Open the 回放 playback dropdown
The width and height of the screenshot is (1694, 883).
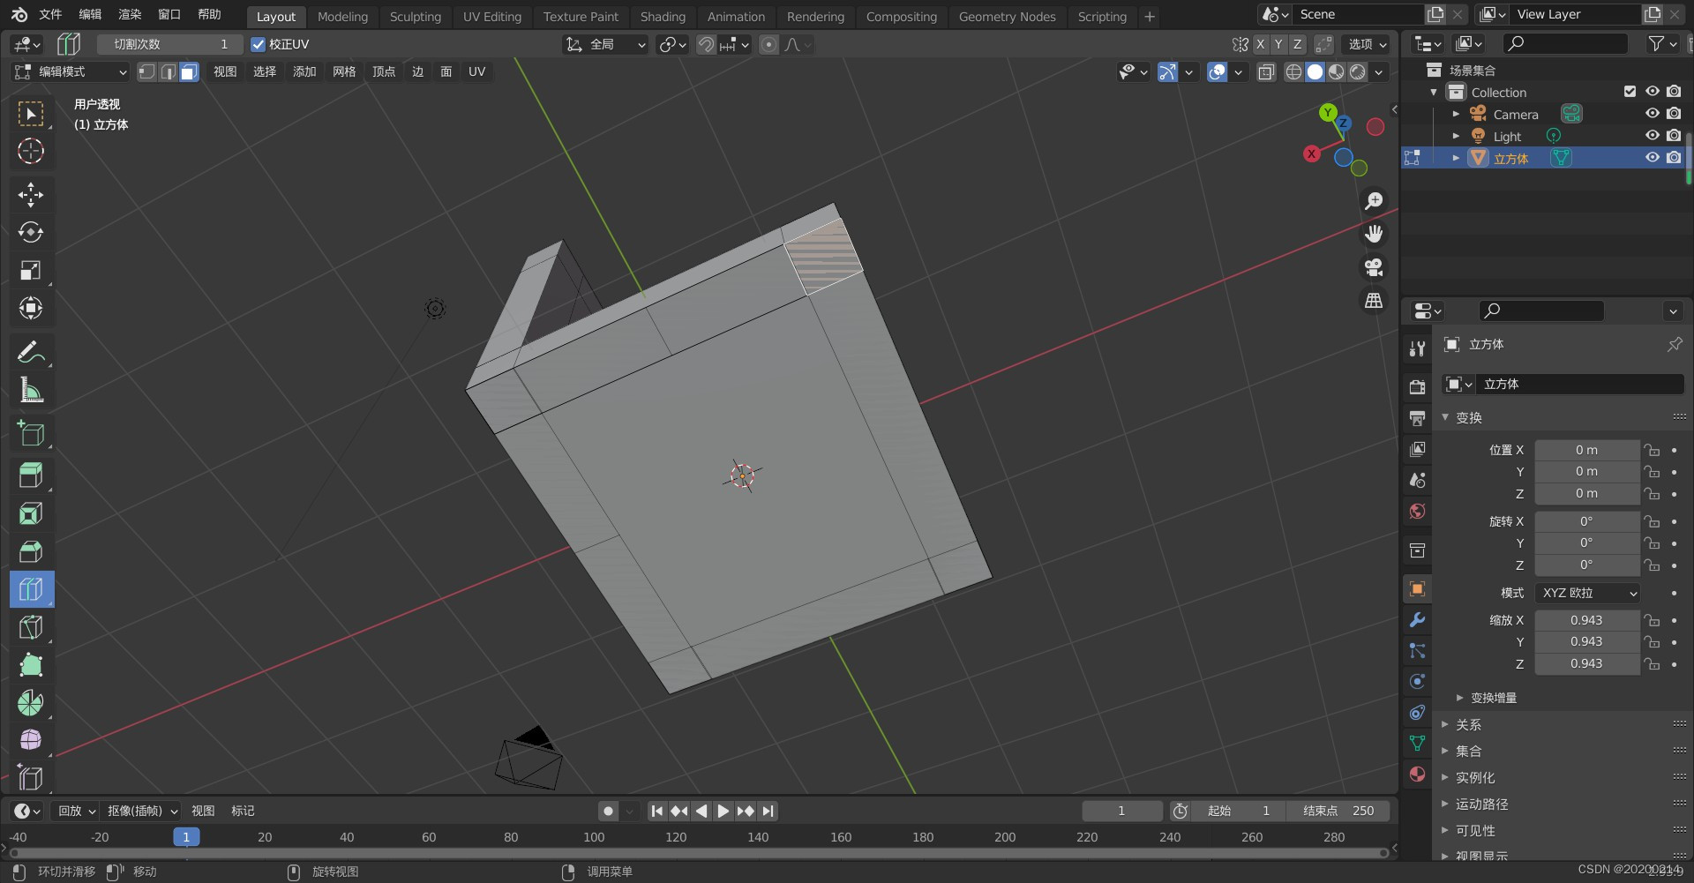pyautogui.click(x=77, y=811)
